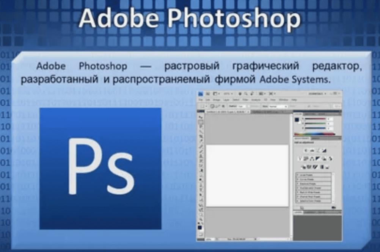Click foreground color swatch in Color panel
This screenshot has height=252, width=380.
[x=297, y=120]
